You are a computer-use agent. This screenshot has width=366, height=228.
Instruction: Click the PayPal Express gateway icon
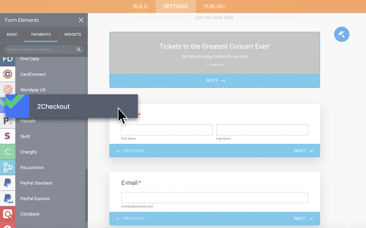pyautogui.click(x=8, y=198)
